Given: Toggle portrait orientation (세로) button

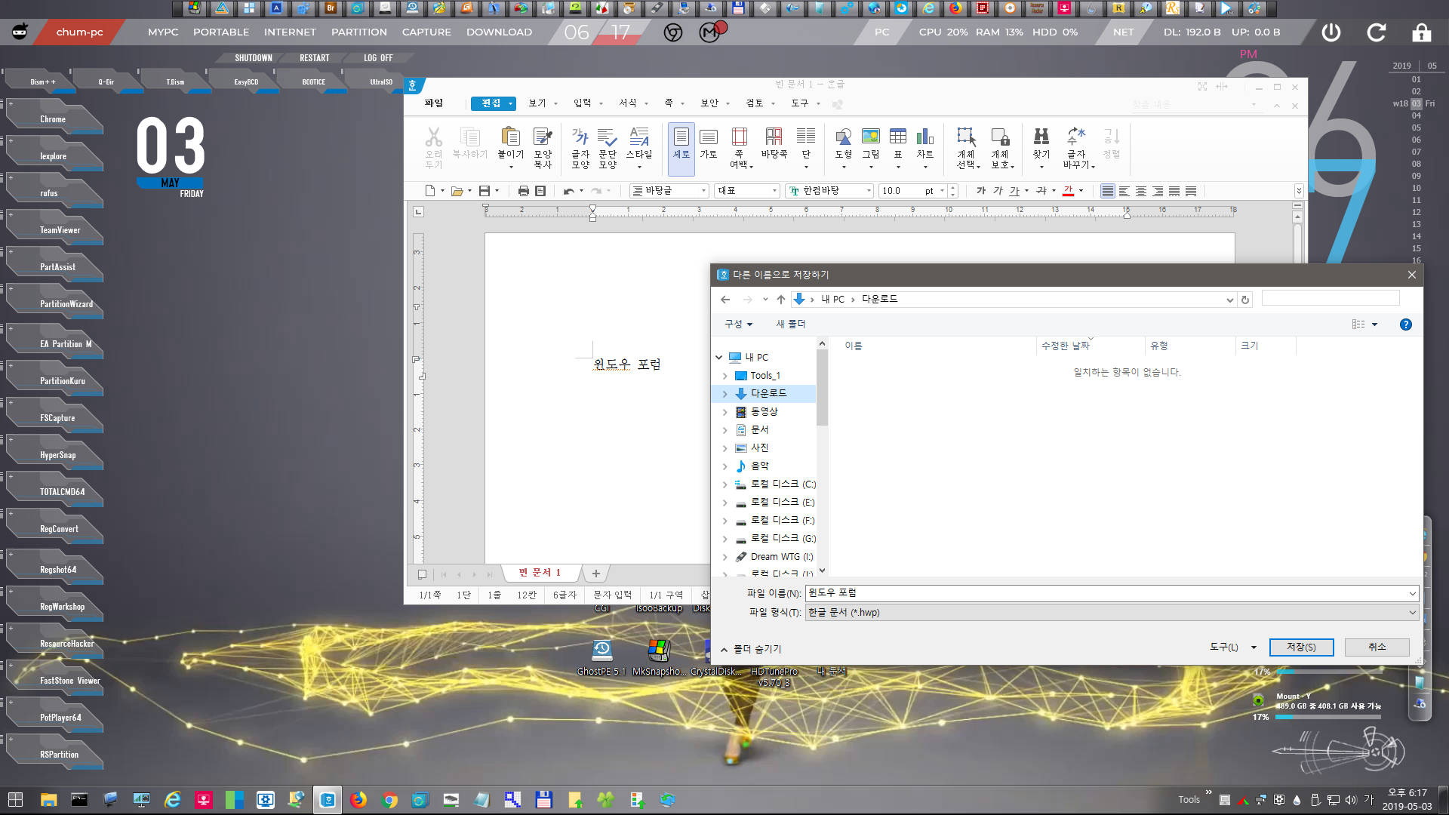Looking at the screenshot, I should tap(681, 149).
